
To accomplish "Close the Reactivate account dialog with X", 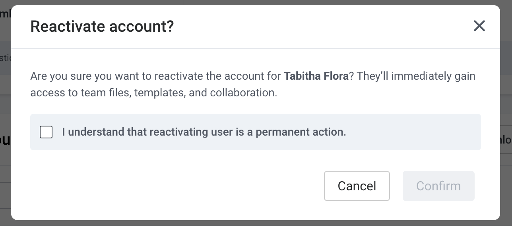I will [x=479, y=26].
